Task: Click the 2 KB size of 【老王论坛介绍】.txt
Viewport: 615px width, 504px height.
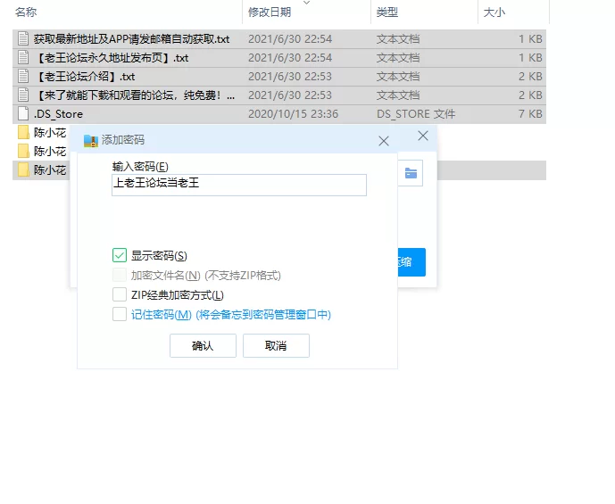Action: 530,77
